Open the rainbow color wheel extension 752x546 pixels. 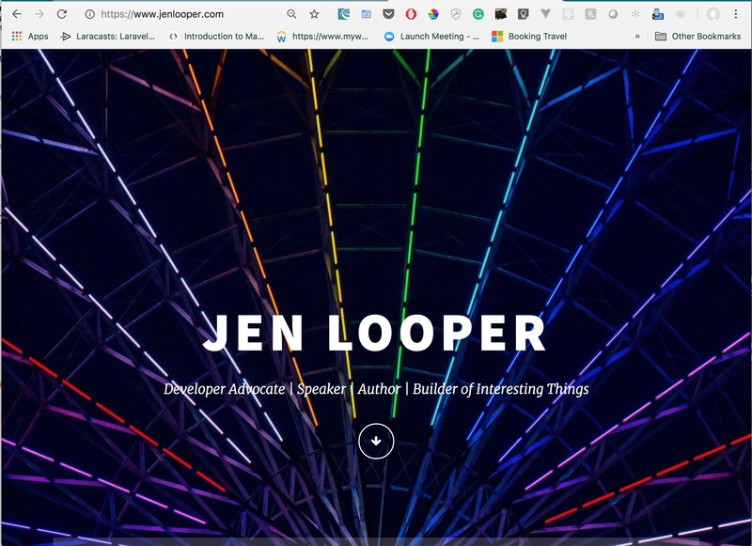pos(433,14)
